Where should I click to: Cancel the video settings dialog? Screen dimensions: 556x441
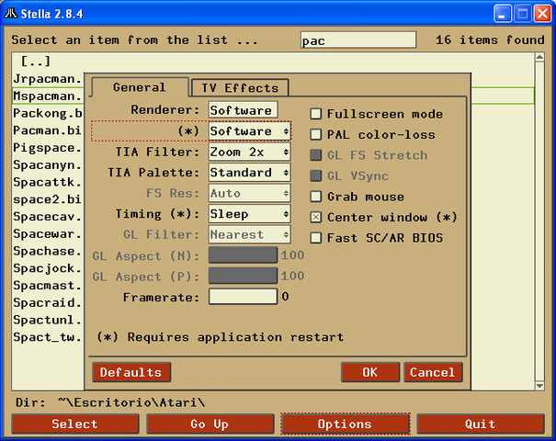tap(432, 372)
